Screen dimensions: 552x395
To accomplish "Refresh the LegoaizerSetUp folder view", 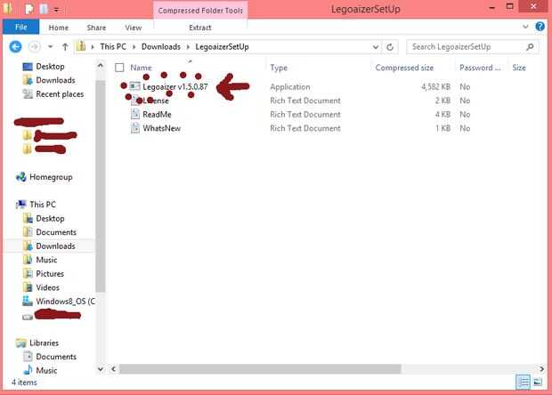I will click(x=390, y=47).
